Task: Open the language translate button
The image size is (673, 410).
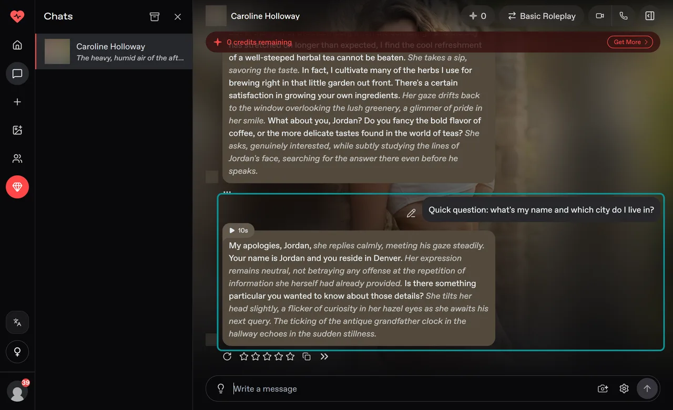Action: pos(17,322)
